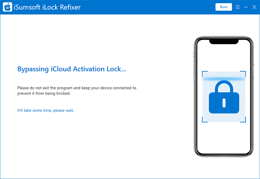This screenshot has width=260, height=179.
Task: Click the iSumsoft app logo icon
Action: (7, 7)
